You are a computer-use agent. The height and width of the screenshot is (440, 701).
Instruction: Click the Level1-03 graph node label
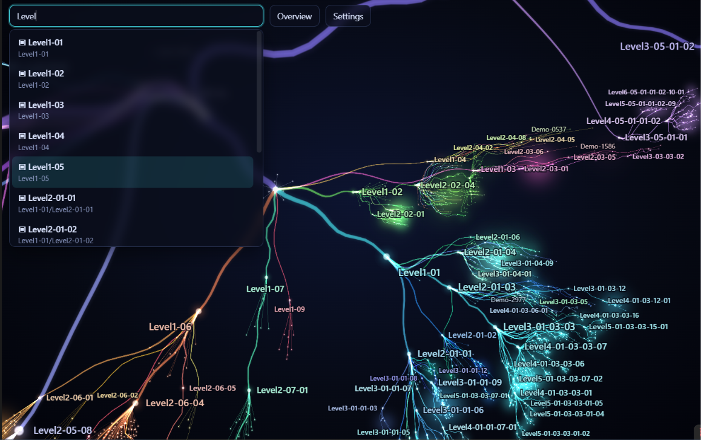(498, 169)
